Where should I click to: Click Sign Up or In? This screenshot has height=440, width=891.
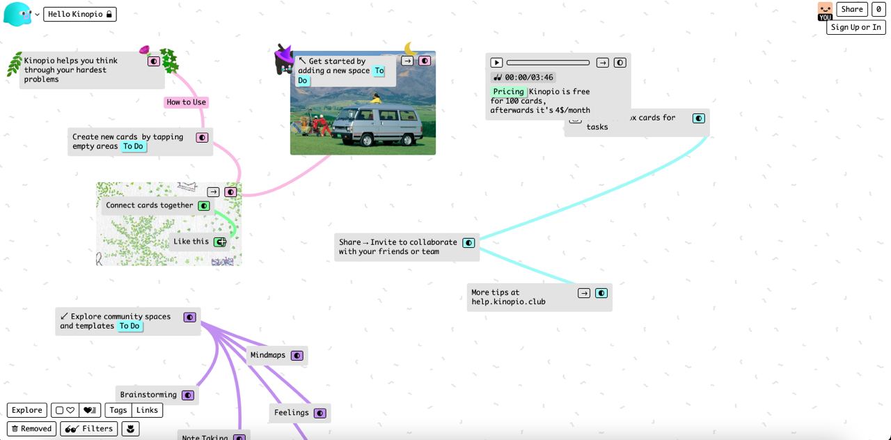(856, 27)
